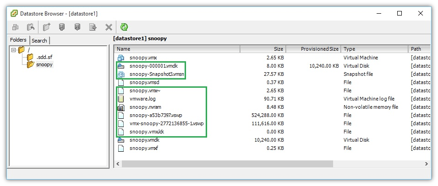Screen dimensions: 438x186
Task: Sort by the Type column header
Action: (375, 49)
